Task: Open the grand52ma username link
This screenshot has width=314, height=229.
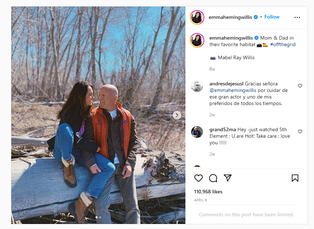Action: click(x=223, y=129)
